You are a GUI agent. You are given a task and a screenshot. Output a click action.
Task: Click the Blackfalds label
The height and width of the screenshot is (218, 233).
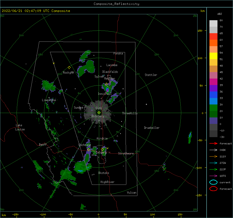point(110,72)
